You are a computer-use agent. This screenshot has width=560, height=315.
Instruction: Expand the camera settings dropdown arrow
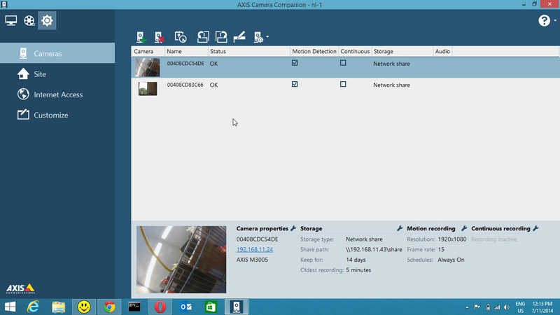(x=267, y=37)
